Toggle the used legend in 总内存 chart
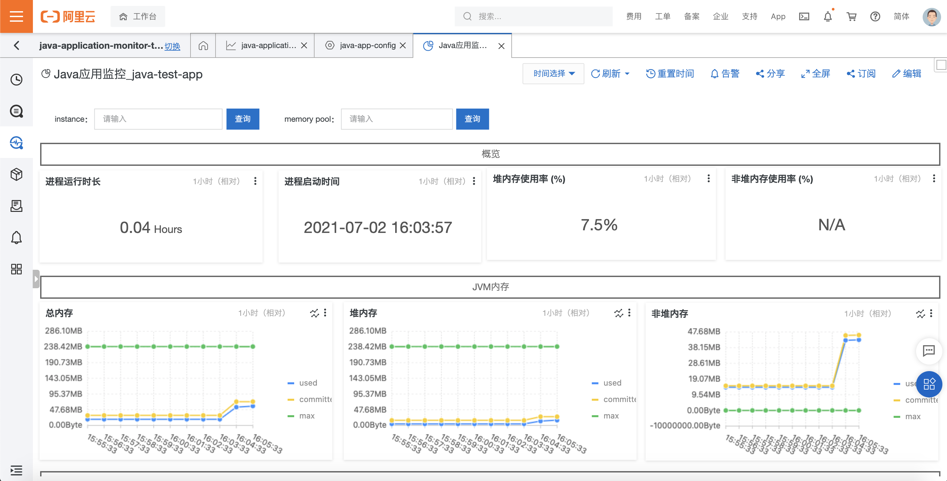The width and height of the screenshot is (947, 481). 308,383
